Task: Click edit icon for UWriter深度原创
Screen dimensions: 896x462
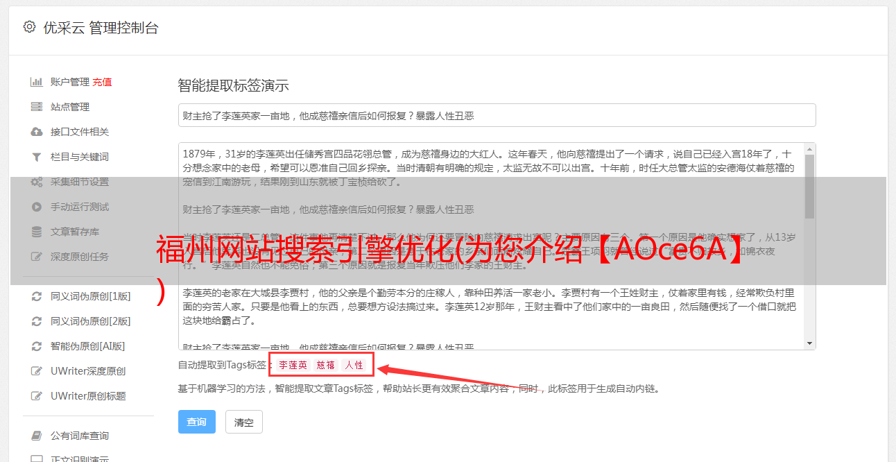Action: [37, 371]
